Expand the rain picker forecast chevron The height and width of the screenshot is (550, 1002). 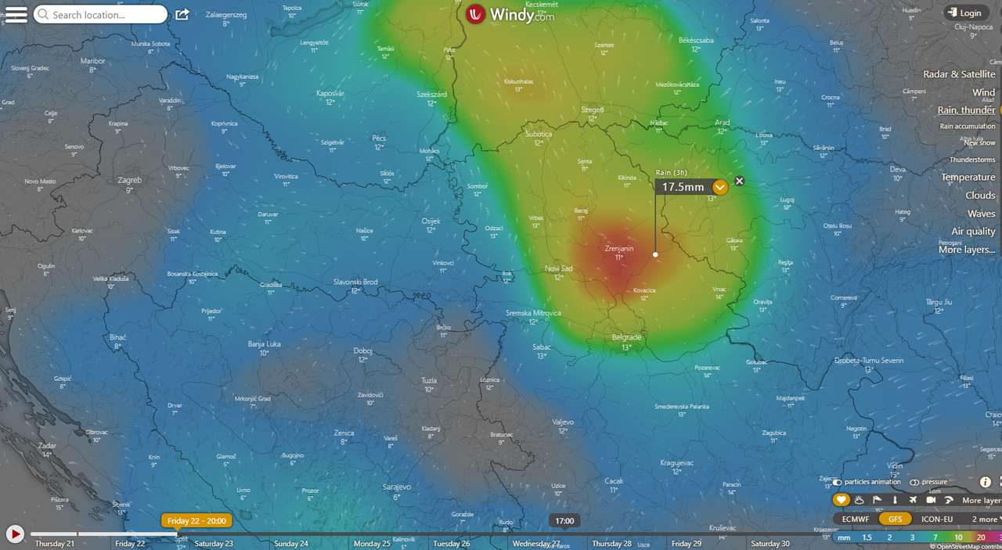[x=720, y=187]
